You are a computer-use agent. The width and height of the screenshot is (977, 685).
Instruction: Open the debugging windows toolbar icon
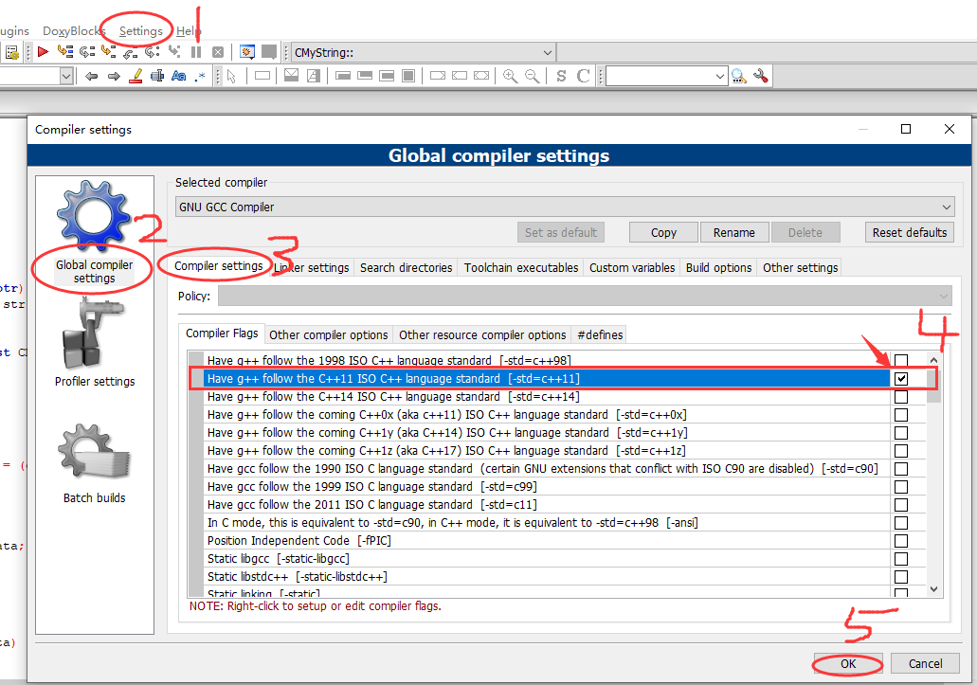pyautogui.click(x=246, y=51)
